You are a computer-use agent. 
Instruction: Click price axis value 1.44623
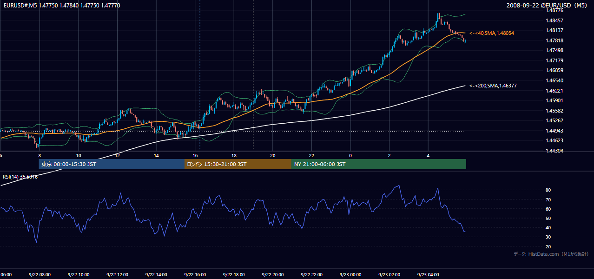pos(555,140)
